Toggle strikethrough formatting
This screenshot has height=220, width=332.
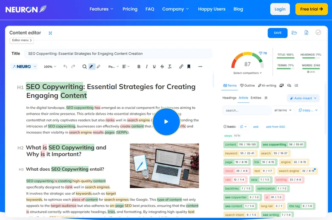[162, 67]
